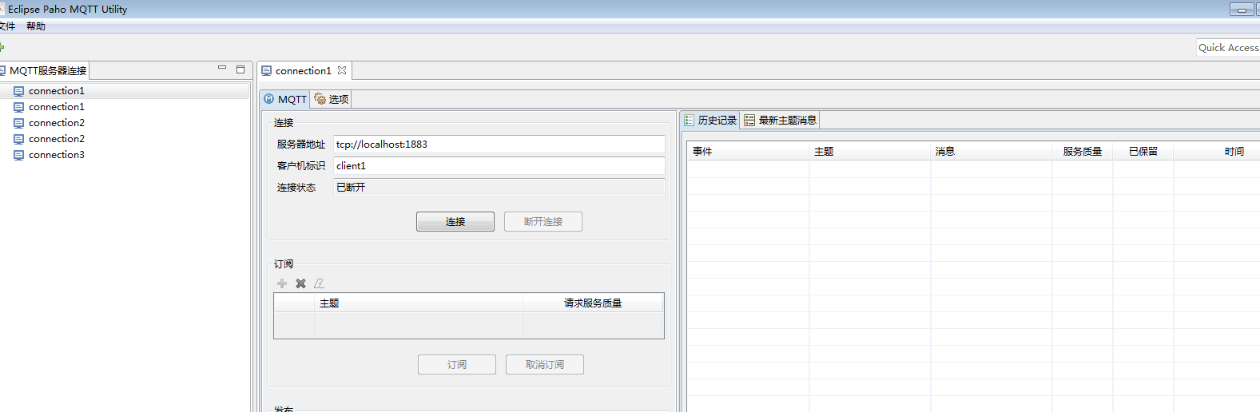Click the edit subscription pencil icon

pos(319,283)
